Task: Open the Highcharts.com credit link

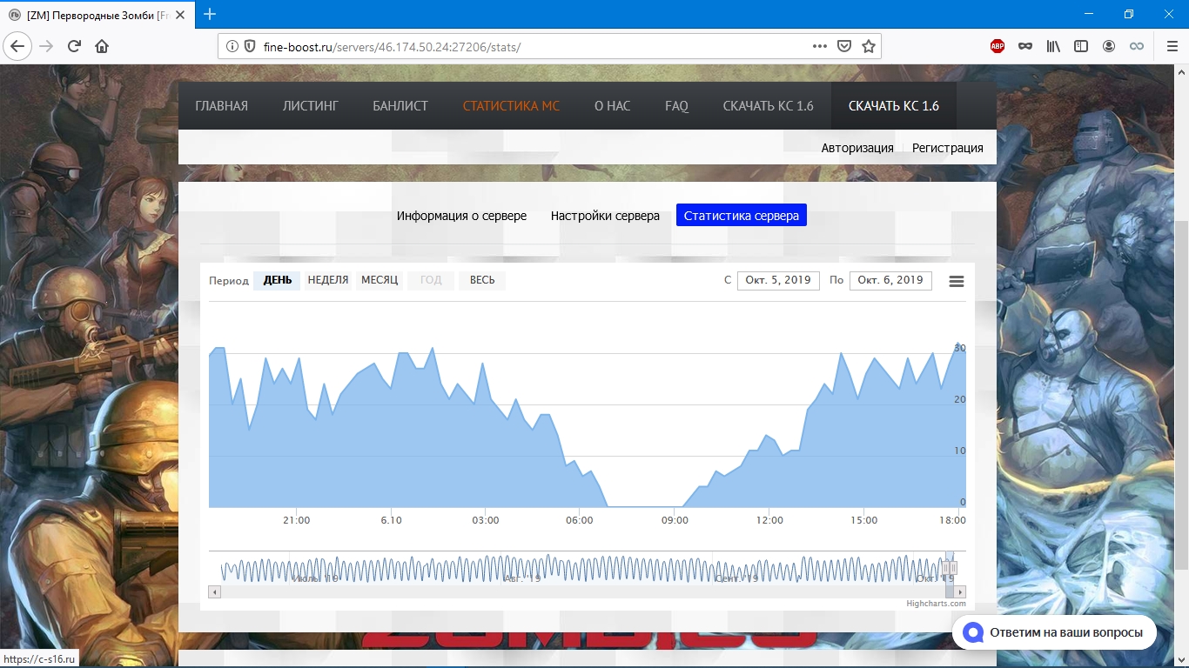Action: [936, 604]
